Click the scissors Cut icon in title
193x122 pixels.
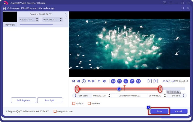[5, 8]
